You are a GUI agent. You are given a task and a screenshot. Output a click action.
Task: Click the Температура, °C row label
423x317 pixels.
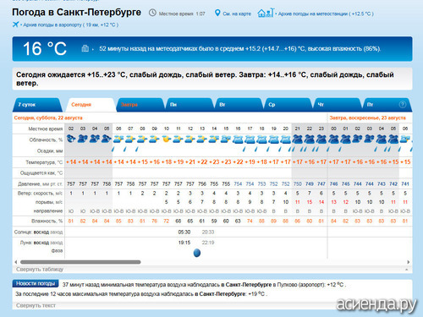coord(44,162)
